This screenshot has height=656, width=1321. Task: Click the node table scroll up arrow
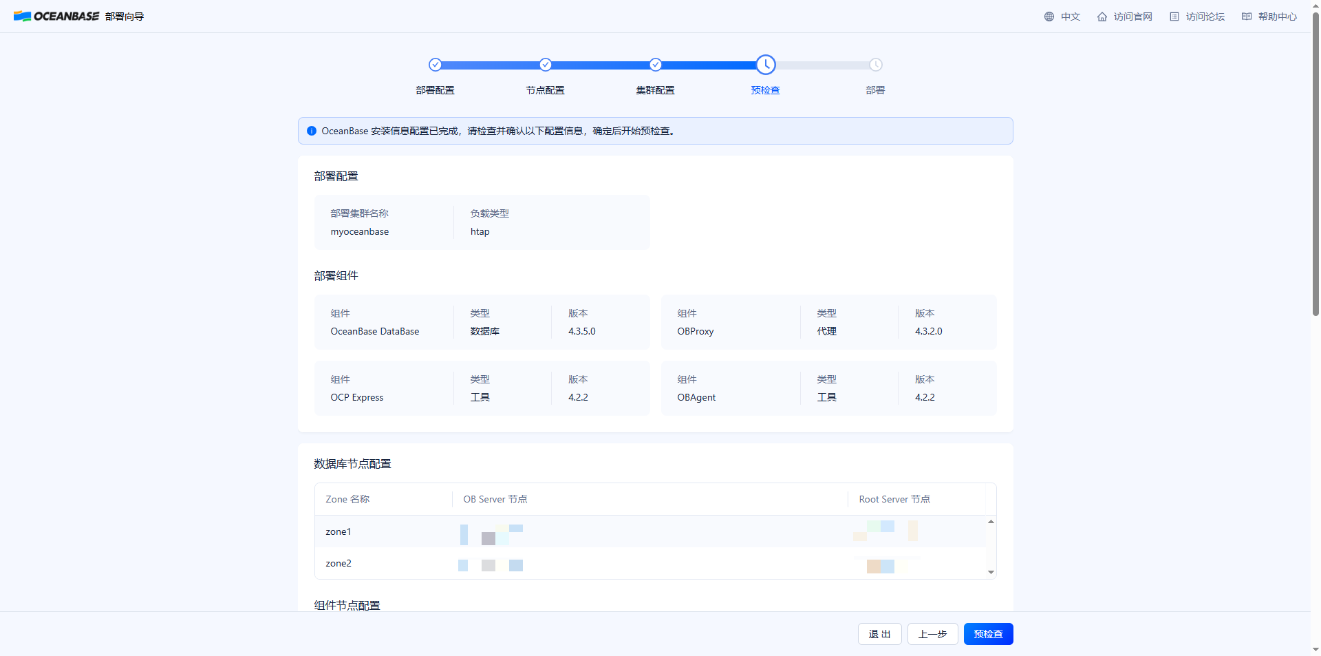pos(991,522)
